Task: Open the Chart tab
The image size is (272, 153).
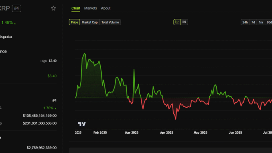Action: 76,8
